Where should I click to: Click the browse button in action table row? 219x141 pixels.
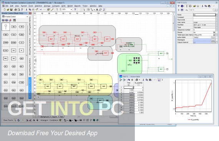[x=213, y=37]
